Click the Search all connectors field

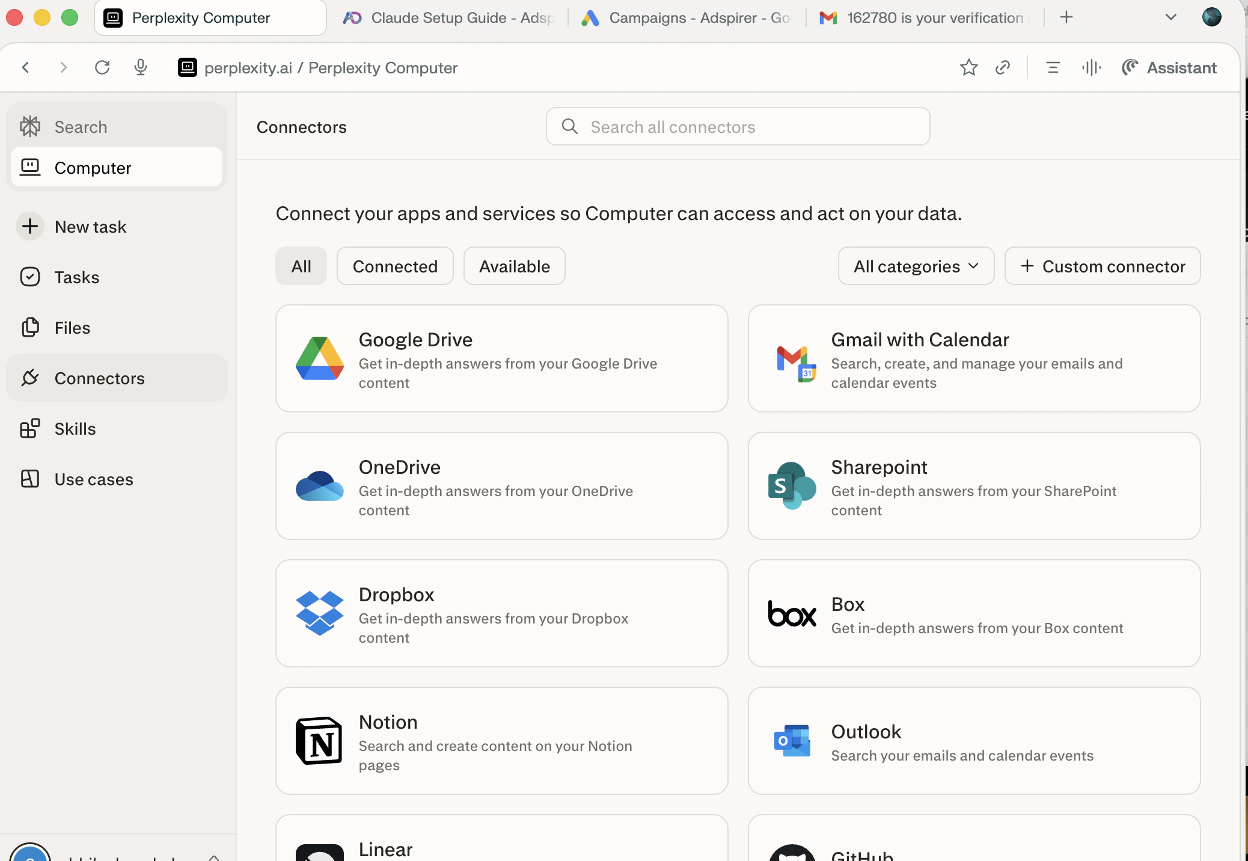[738, 127]
